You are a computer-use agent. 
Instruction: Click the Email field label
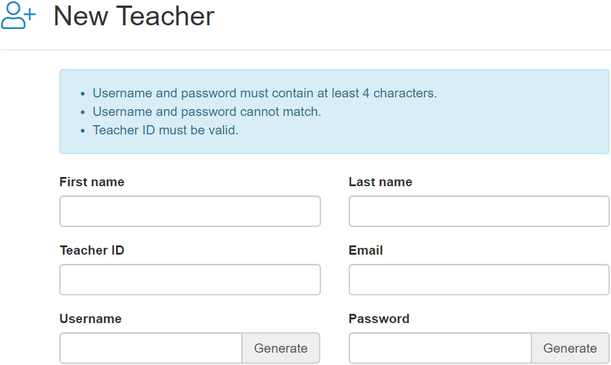pos(365,250)
